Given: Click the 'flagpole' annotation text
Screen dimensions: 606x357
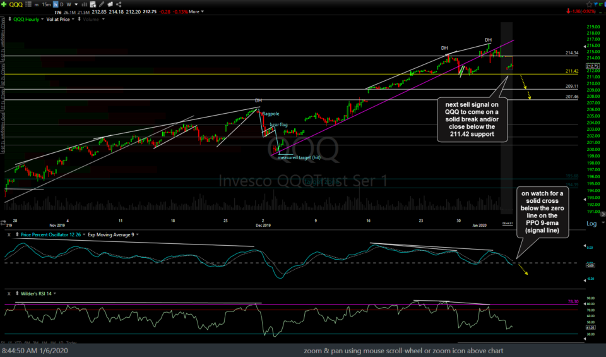Looking at the screenshot, I should point(271,114).
